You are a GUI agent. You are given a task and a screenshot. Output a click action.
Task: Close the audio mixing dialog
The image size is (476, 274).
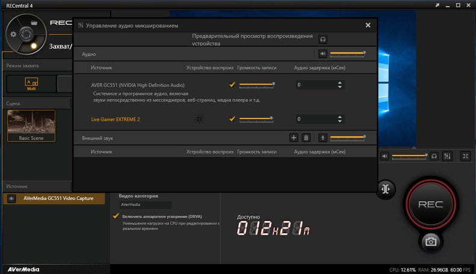coord(368,25)
